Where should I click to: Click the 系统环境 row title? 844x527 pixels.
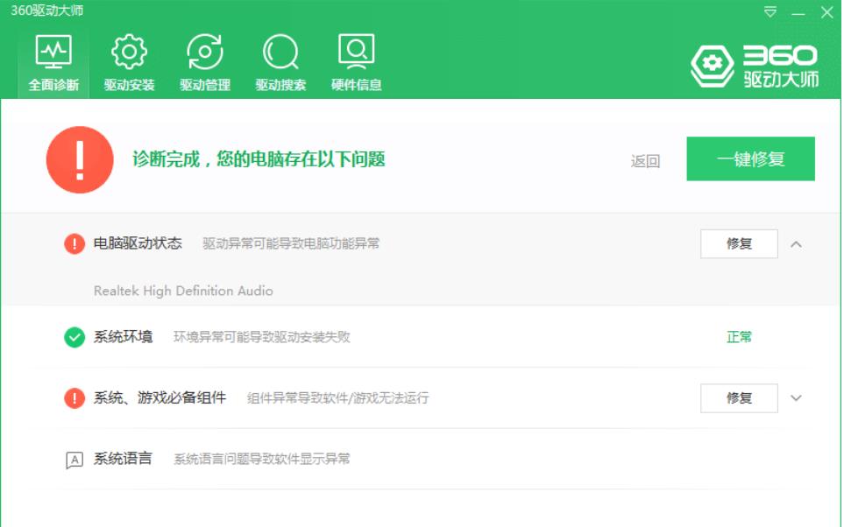(124, 337)
